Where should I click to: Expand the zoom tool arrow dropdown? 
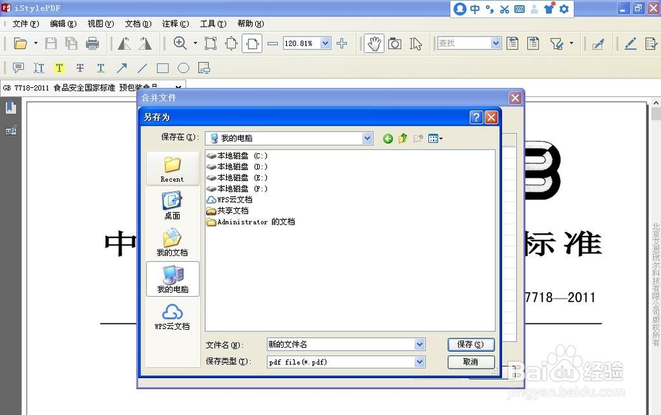(195, 43)
